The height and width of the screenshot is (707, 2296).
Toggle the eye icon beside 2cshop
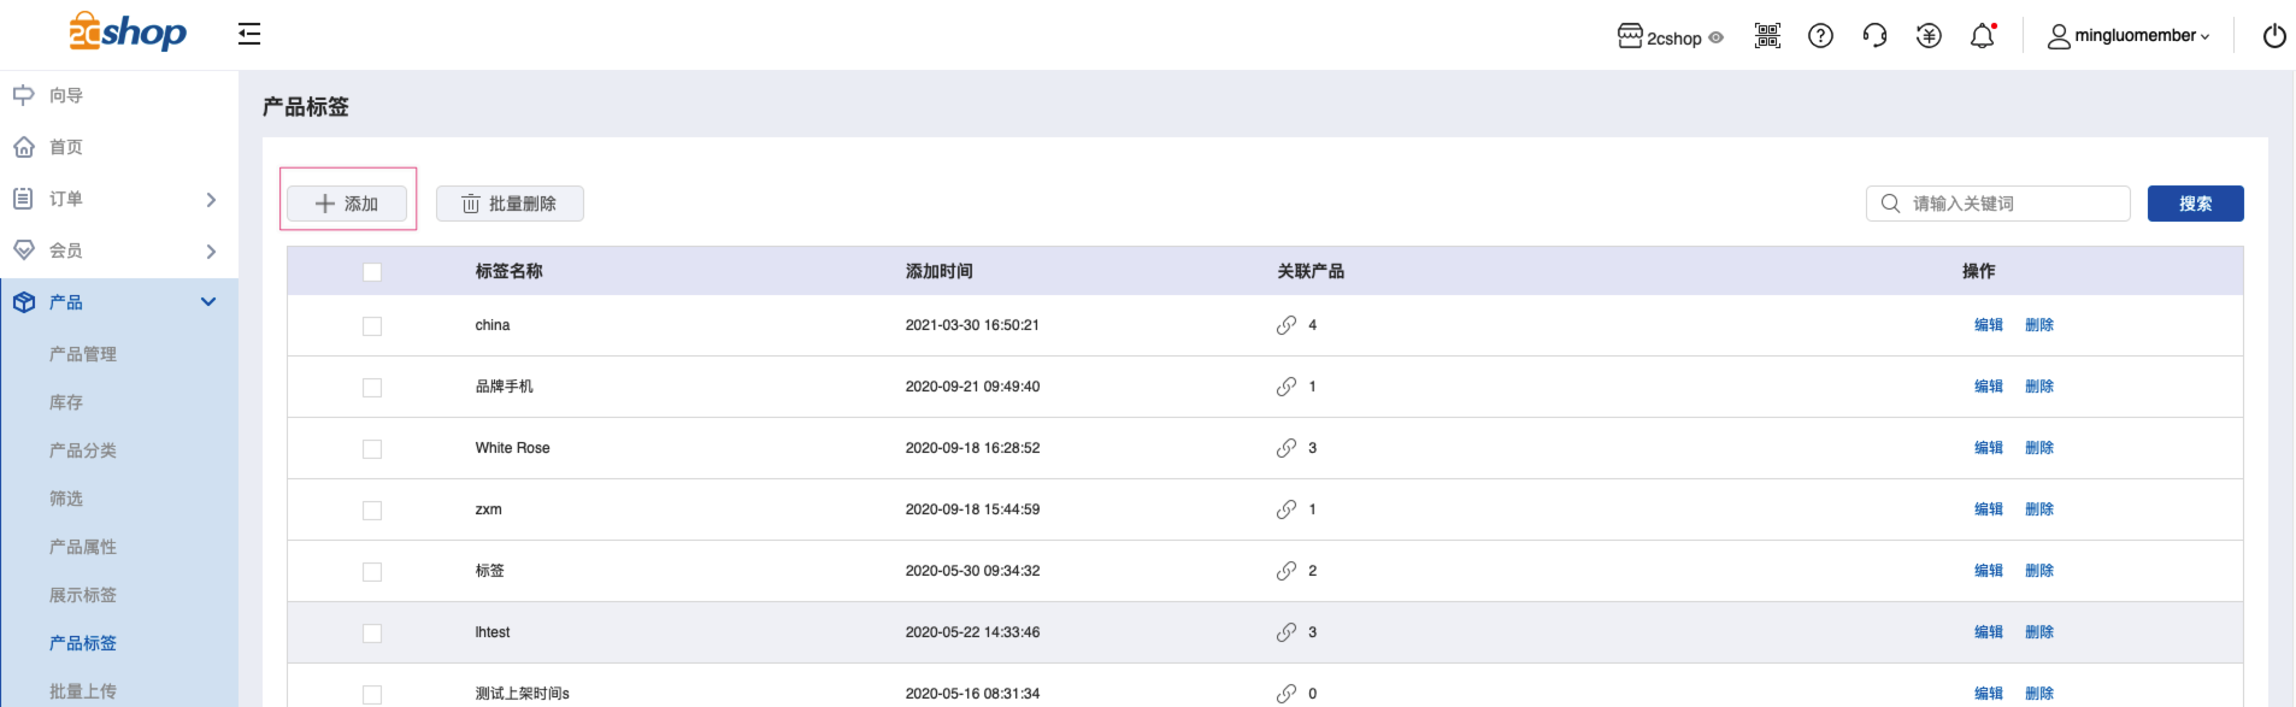(1716, 37)
